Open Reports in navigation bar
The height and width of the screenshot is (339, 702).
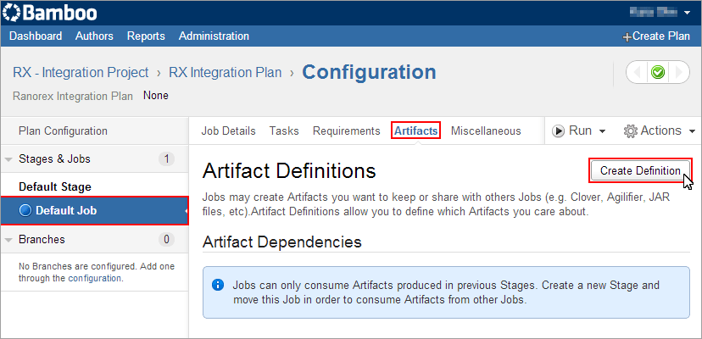click(146, 36)
